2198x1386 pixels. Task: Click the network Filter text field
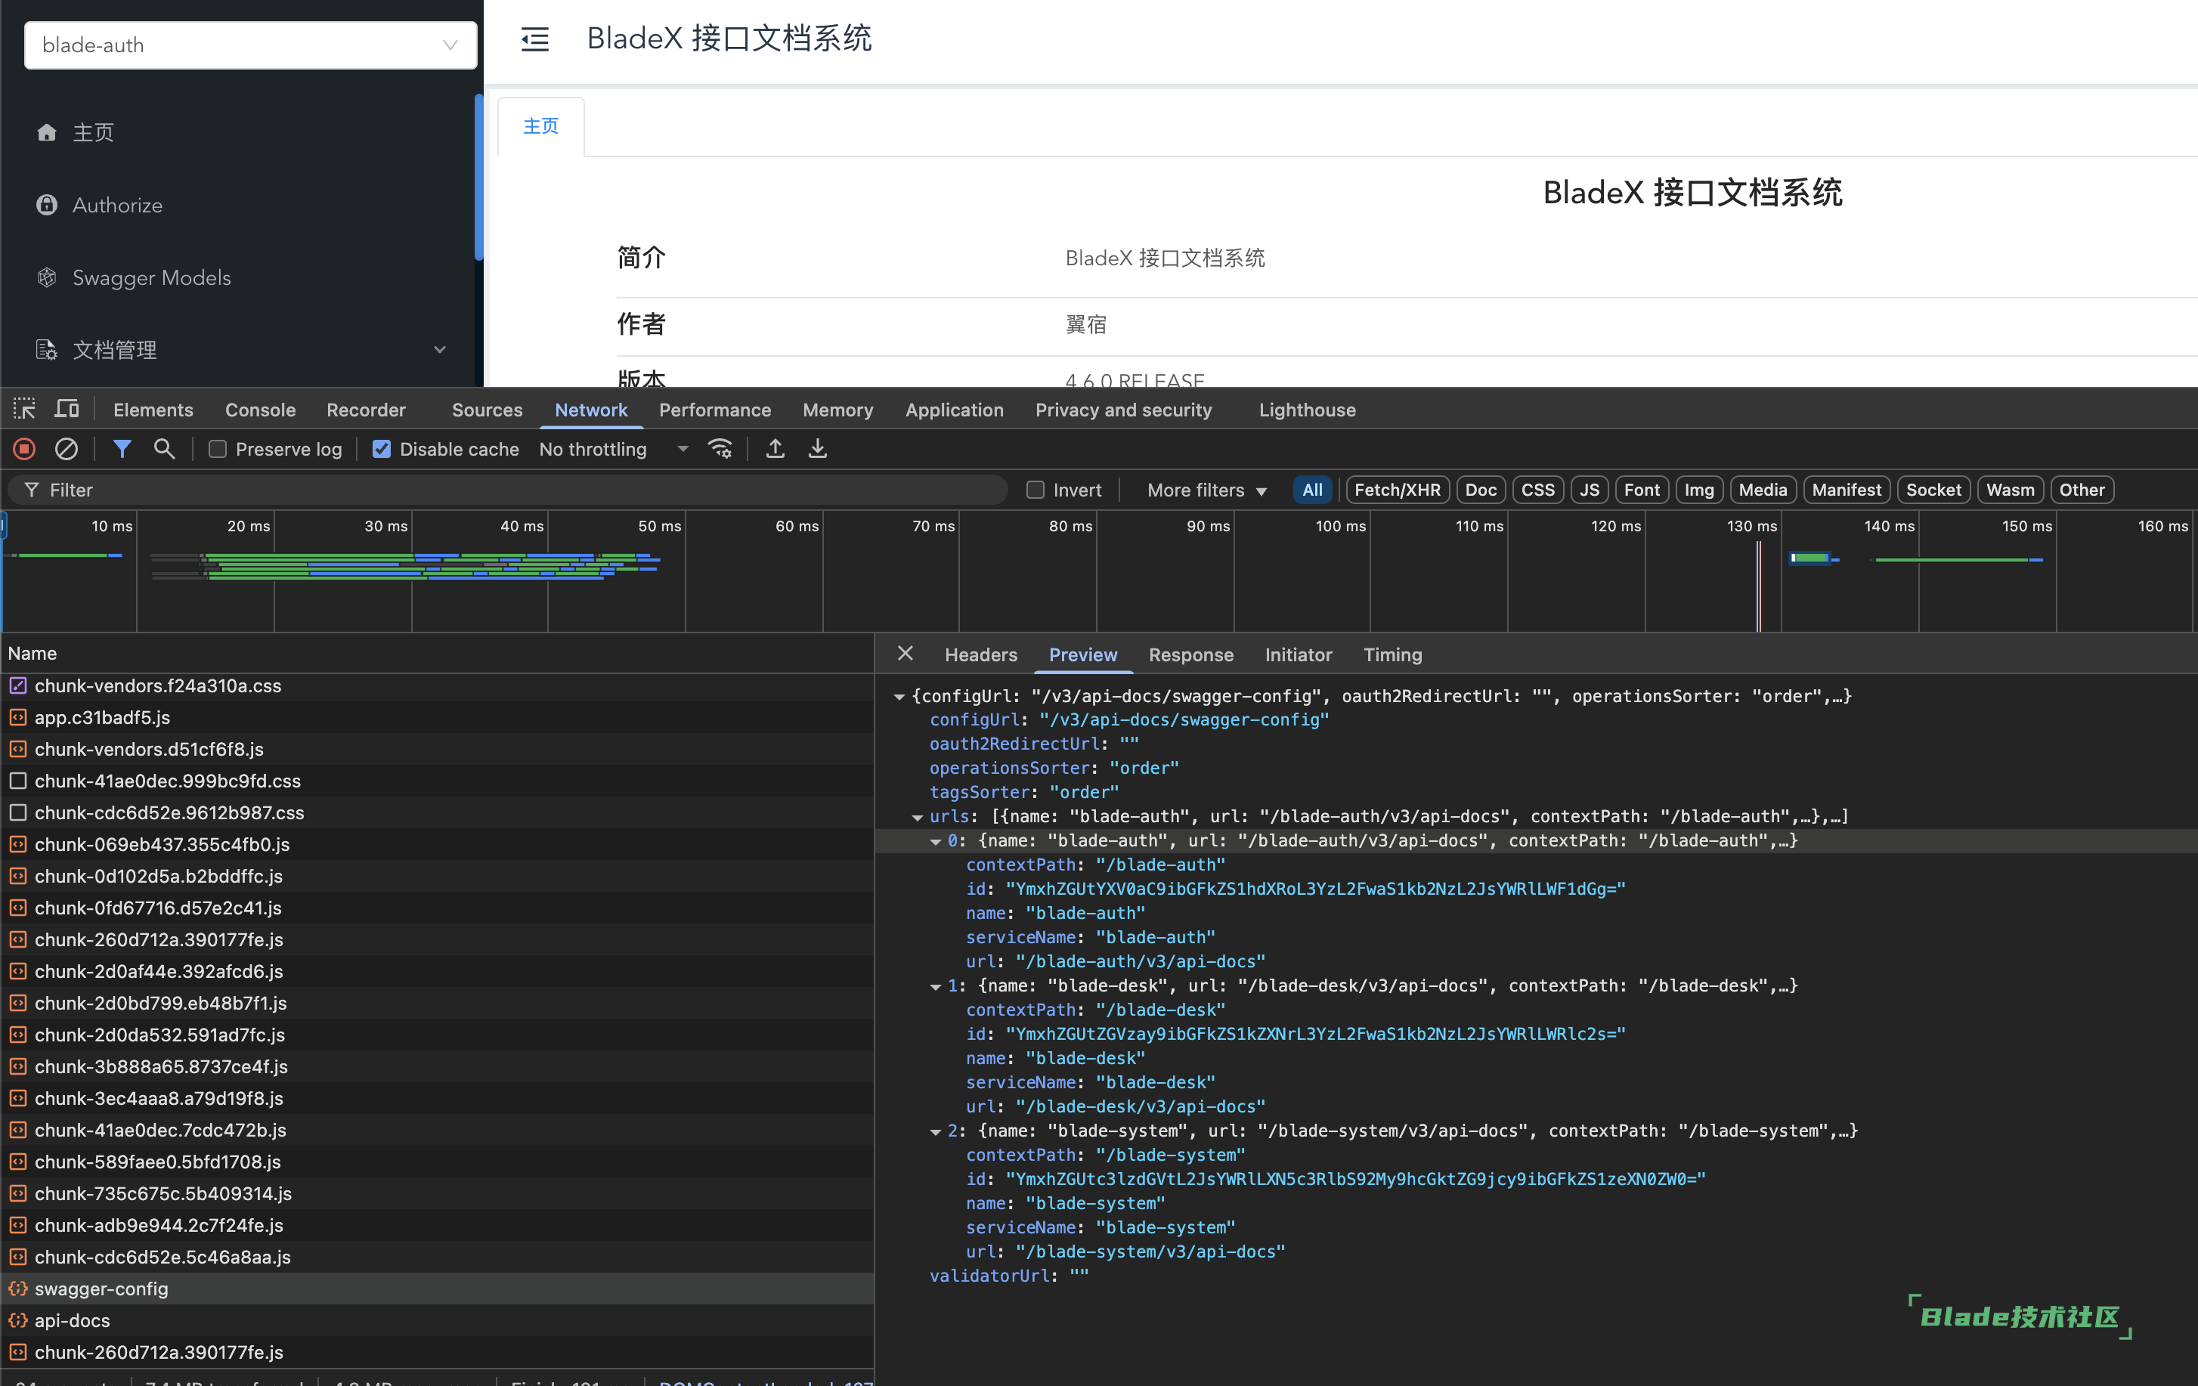511,490
